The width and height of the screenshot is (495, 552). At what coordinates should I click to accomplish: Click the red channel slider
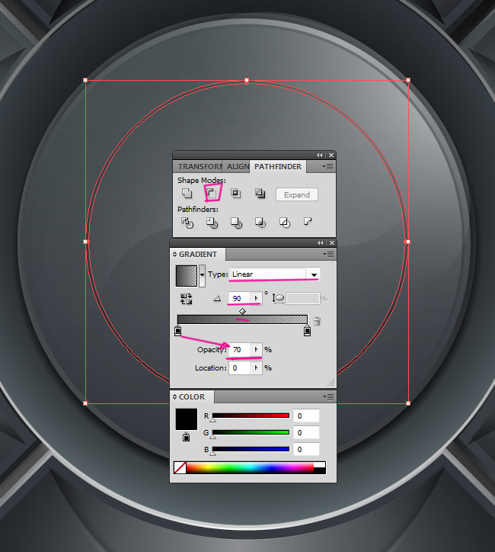pos(251,416)
